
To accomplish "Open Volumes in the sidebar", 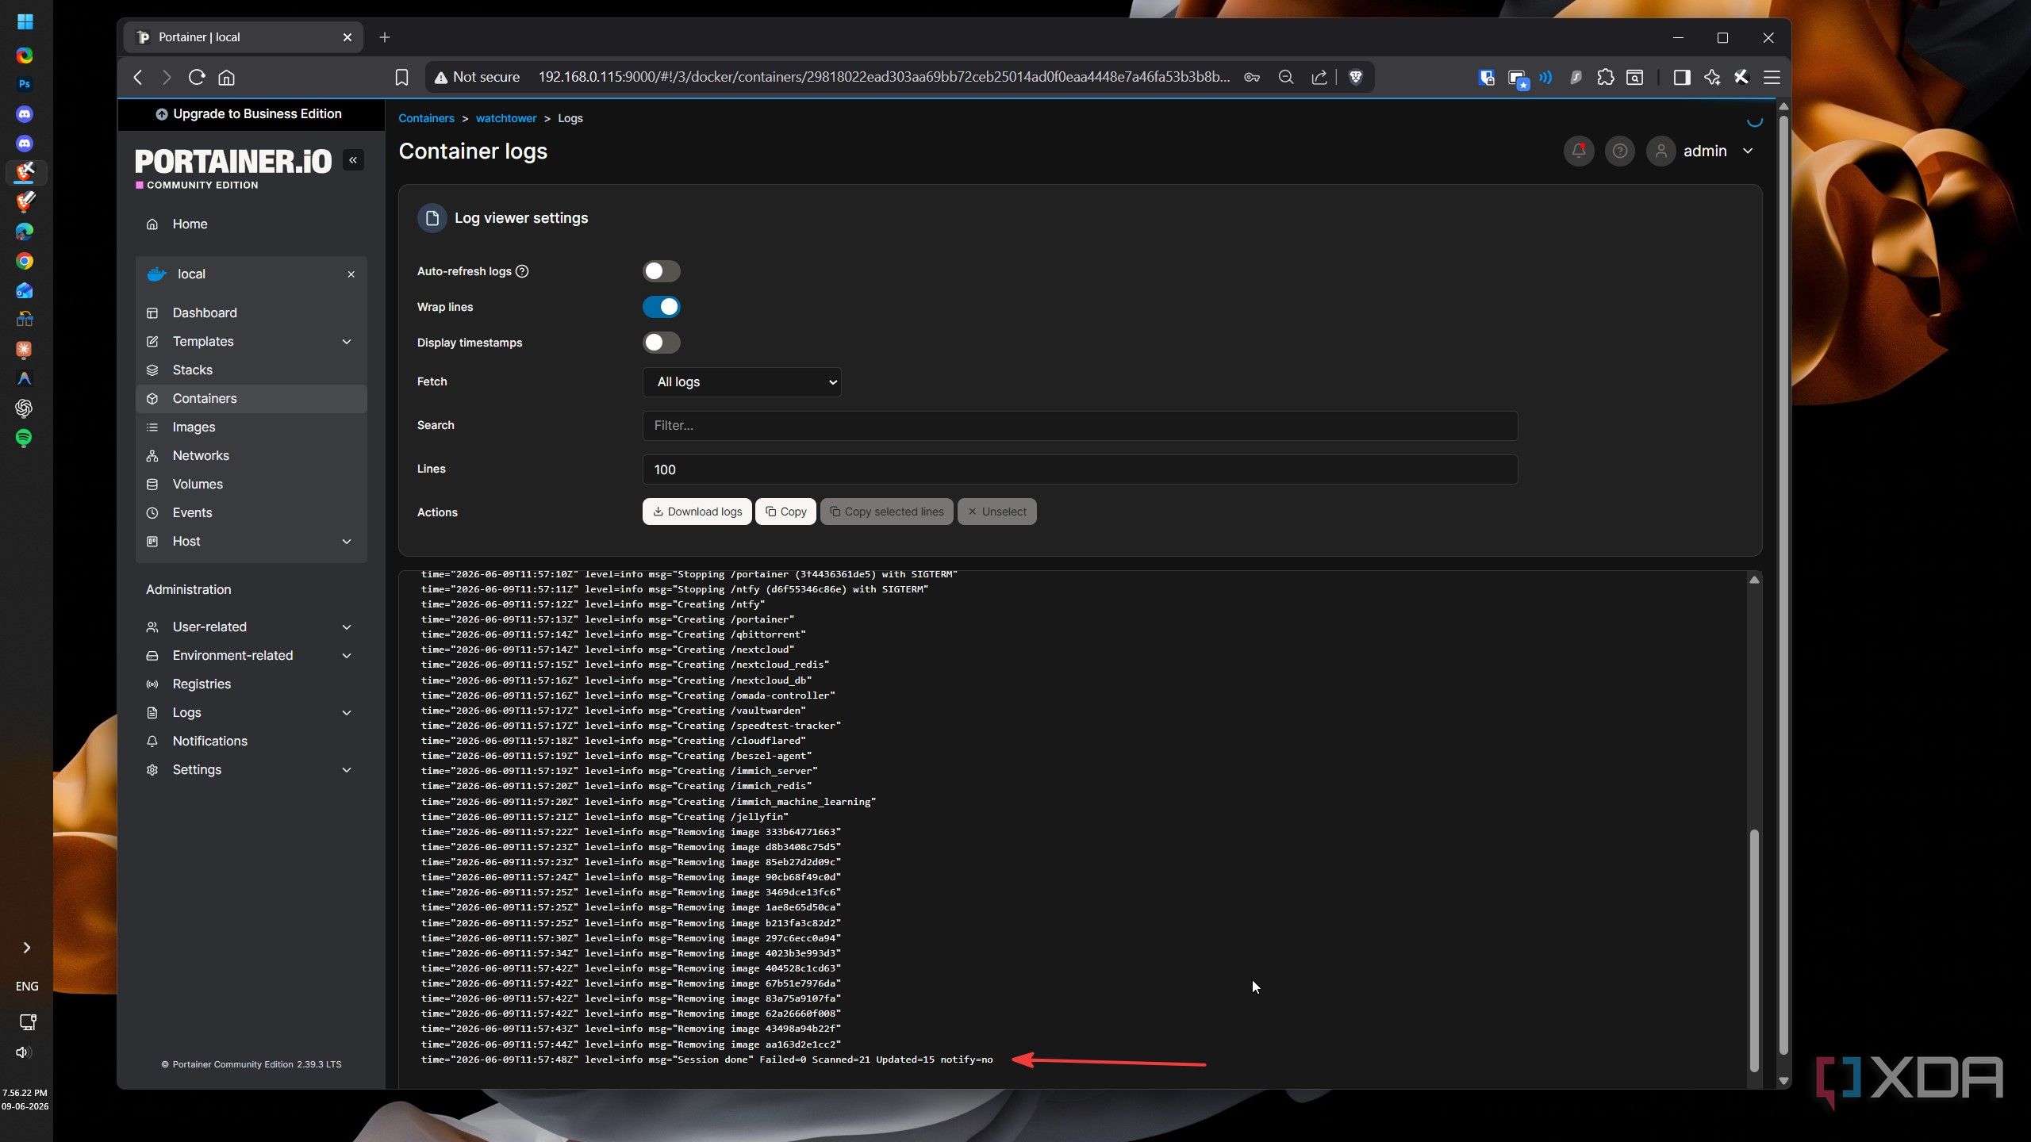I will point(251,485).
